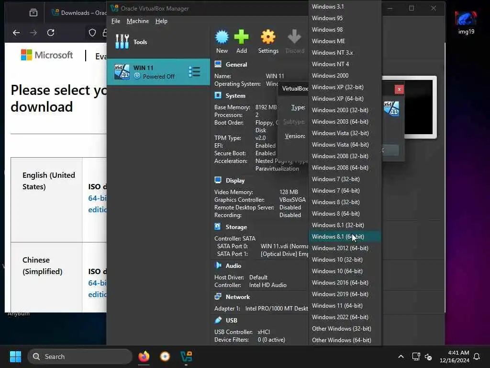Click Windows 8 (32-bit) list entry
The image size is (490, 368).
coord(345,202)
